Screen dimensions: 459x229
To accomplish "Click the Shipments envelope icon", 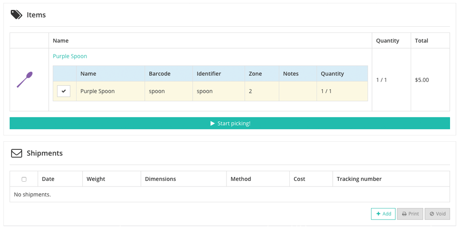I will click(16, 153).
